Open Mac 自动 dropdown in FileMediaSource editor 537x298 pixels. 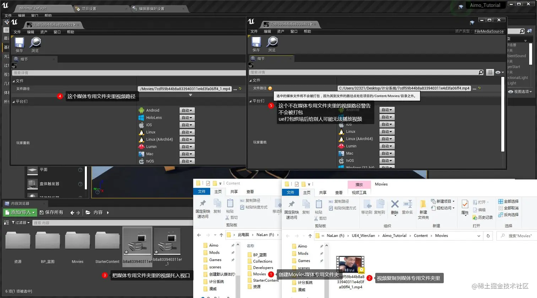click(386, 153)
